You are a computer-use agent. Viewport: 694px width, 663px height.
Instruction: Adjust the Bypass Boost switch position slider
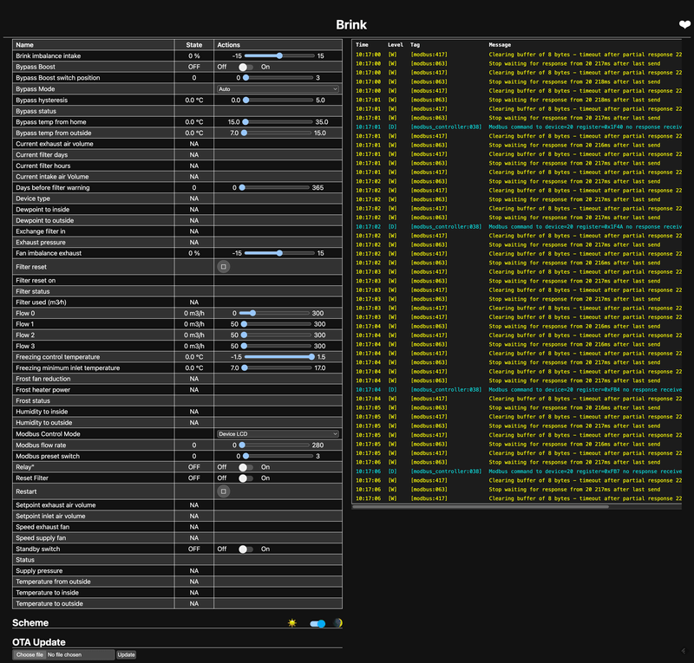click(x=278, y=78)
